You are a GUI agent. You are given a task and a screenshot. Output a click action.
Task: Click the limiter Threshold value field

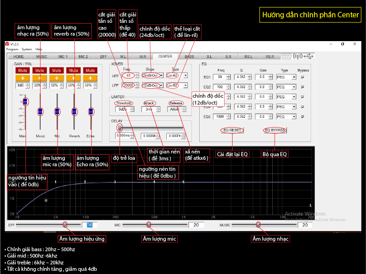pyautogui.click(x=122, y=109)
